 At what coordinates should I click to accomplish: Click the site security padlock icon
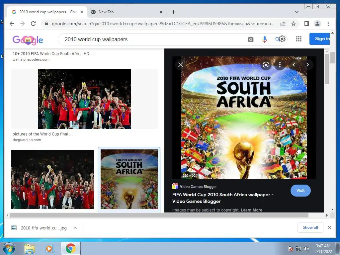click(46, 24)
